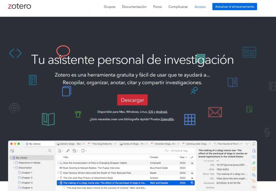The width and height of the screenshot is (276, 191).
Task: Click the Creator column header
Action: [154, 157]
